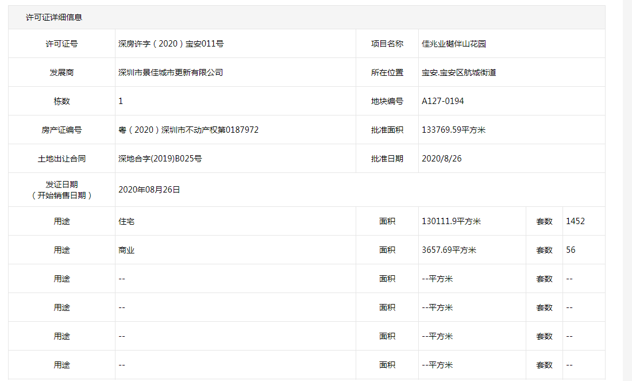Click the 发展商 label cell
The width and height of the screenshot is (632, 381).
[x=61, y=72]
